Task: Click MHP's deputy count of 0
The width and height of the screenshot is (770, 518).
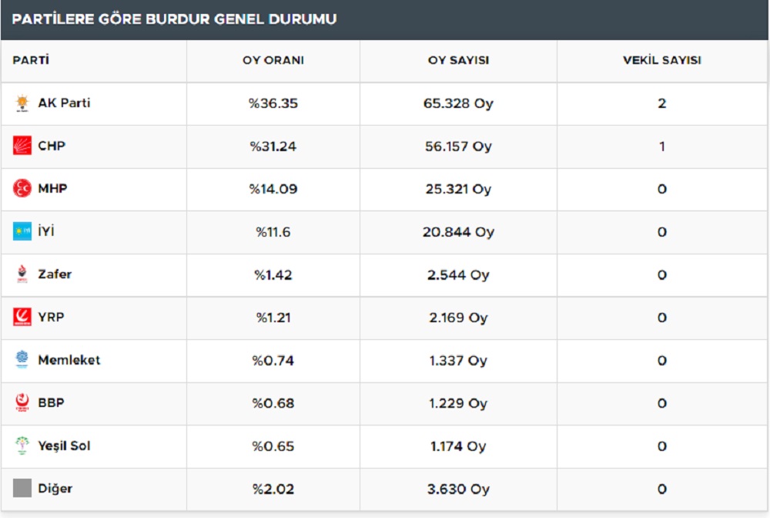Action: pyautogui.click(x=662, y=189)
